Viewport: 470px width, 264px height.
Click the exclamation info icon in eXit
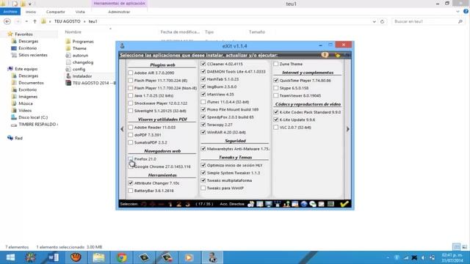(325, 55)
